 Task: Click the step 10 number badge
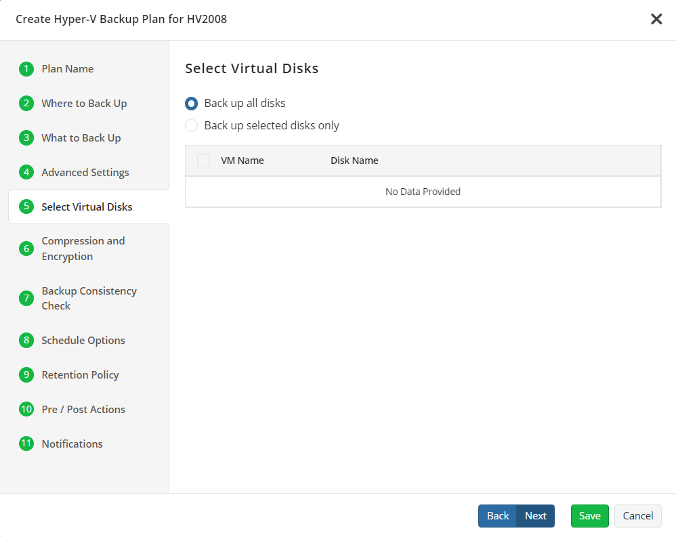coord(26,409)
